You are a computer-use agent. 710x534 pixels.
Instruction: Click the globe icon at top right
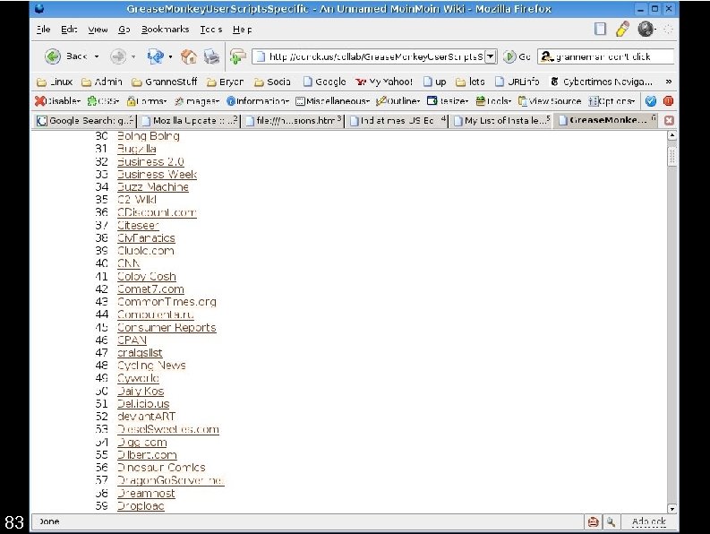[x=646, y=29]
